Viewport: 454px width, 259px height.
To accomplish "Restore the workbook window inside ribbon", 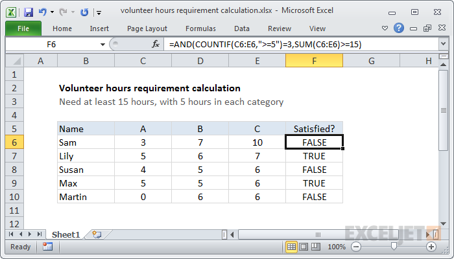I will [427, 28].
